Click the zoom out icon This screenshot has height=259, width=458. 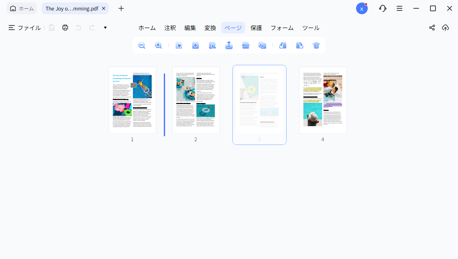click(x=142, y=45)
